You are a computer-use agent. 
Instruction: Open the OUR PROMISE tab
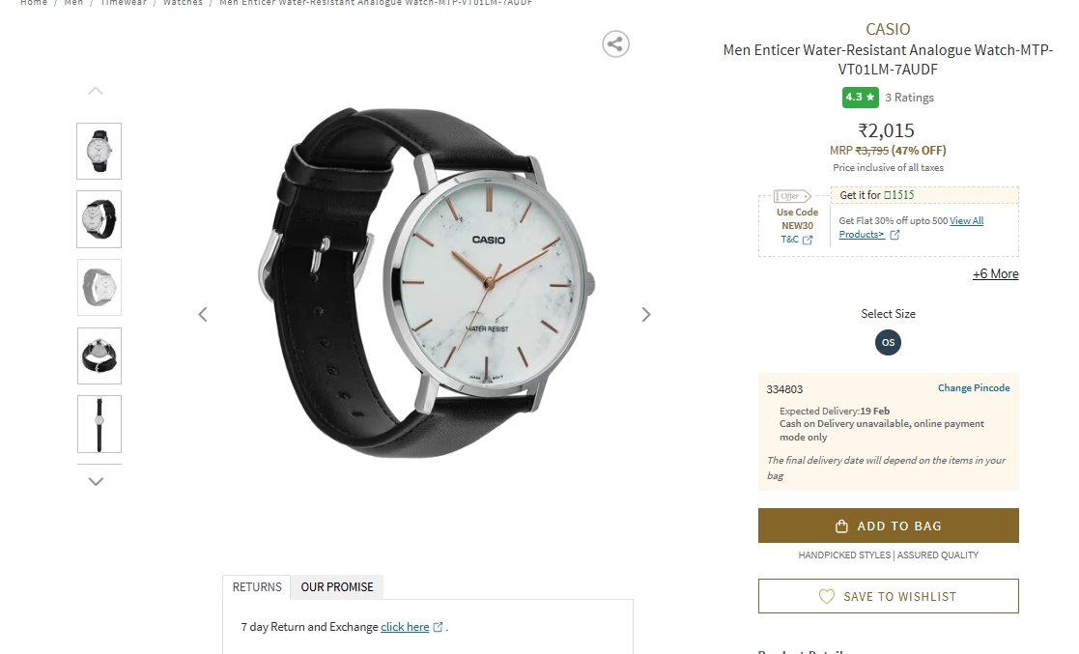(x=336, y=587)
